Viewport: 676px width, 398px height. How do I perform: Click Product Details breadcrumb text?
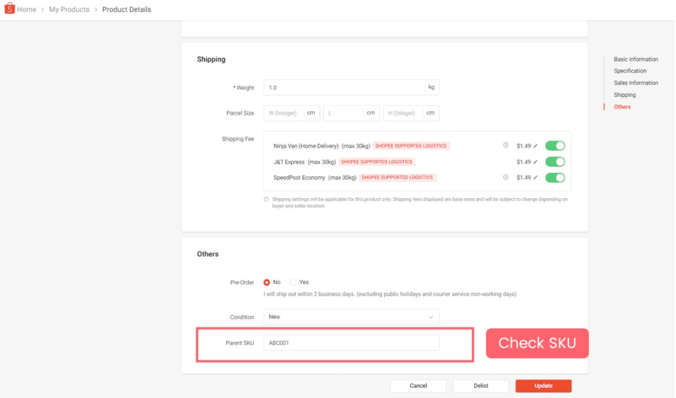tap(126, 9)
